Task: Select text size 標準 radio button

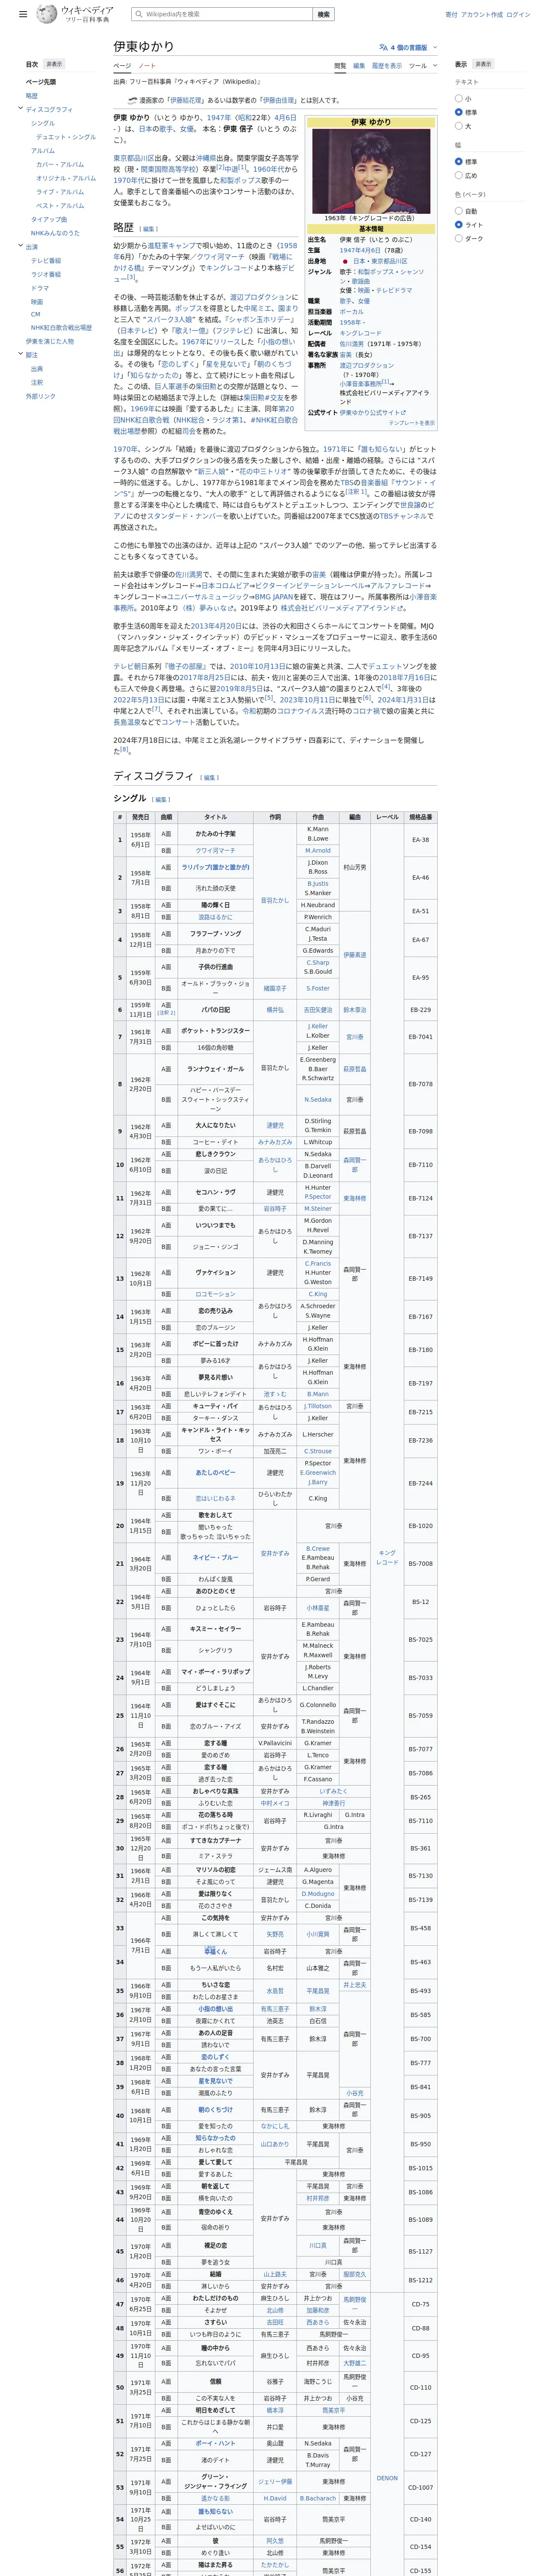Action: 459,112
